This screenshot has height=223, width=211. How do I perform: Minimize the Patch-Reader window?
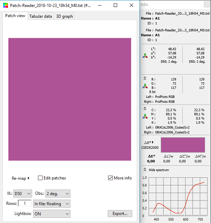[x=100, y=6]
